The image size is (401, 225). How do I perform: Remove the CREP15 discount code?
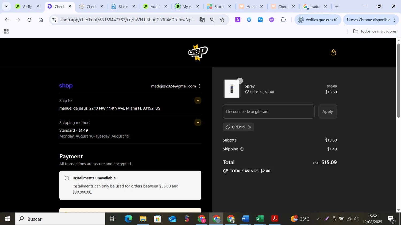coord(250,127)
